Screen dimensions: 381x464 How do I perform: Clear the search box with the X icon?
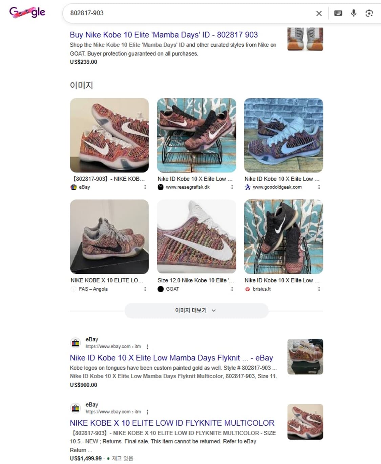point(319,13)
